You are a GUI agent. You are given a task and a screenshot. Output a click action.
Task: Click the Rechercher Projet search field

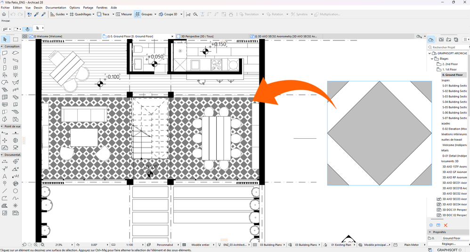(x=448, y=47)
